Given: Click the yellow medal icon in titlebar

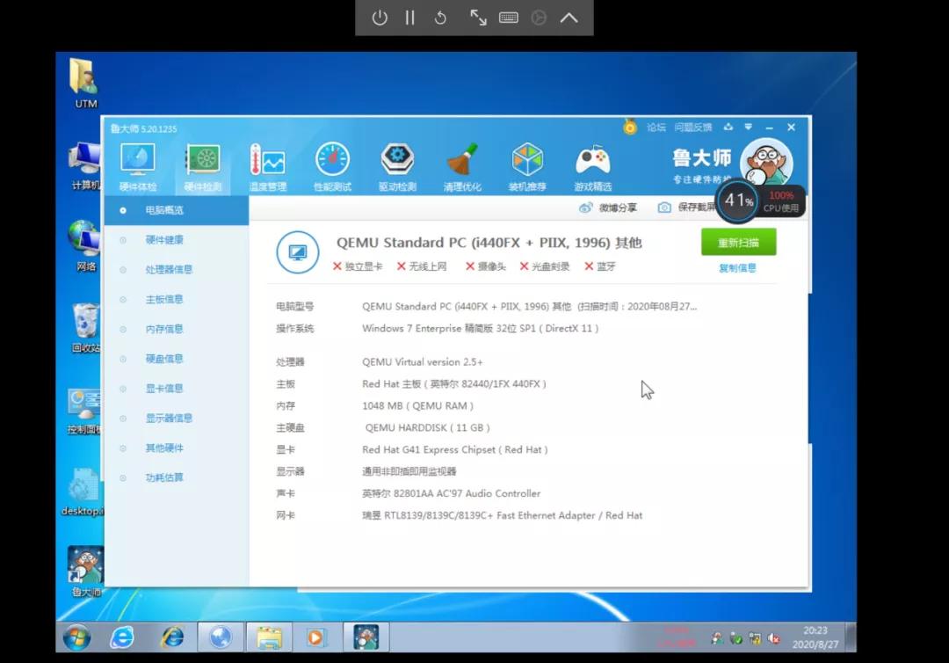Looking at the screenshot, I should point(629,127).
